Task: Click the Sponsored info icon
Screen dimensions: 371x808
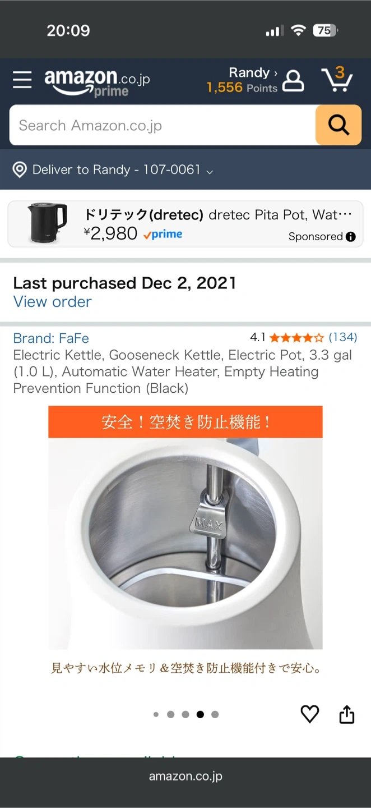Action: (x=351, y=237)
